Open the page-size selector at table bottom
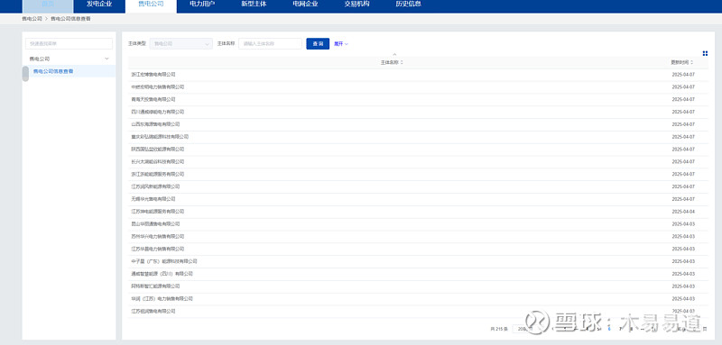The image size is (722, 345). point(522,329)
